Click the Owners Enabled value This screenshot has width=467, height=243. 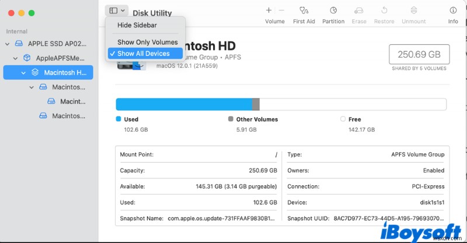(x=434, y=170)
